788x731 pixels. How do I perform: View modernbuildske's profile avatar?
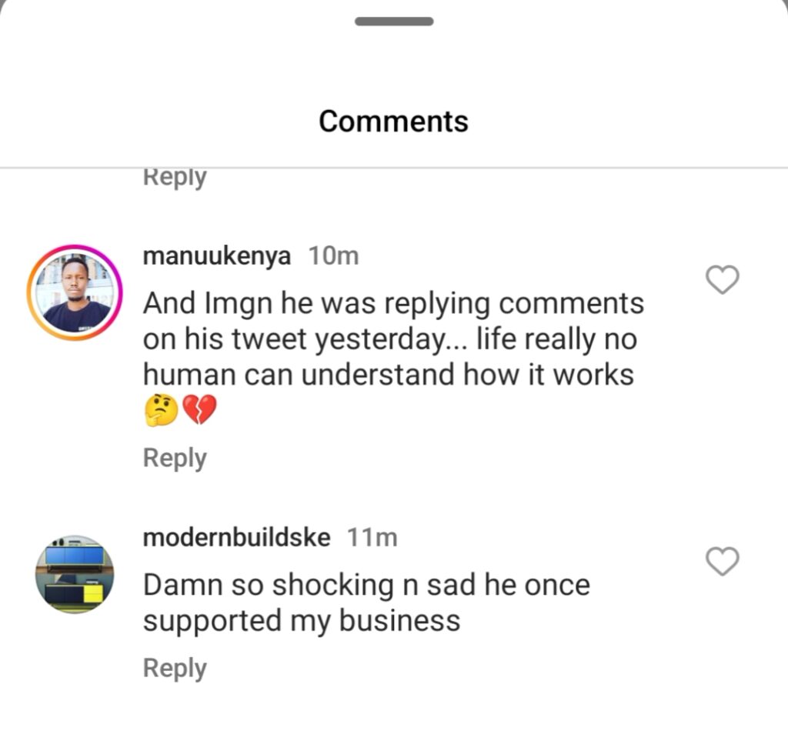(x=75, y=574)
